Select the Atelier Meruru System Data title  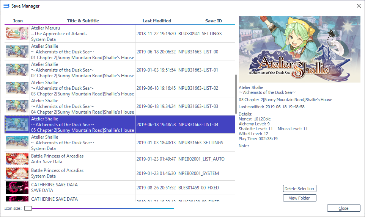click(x=83, y=33)
